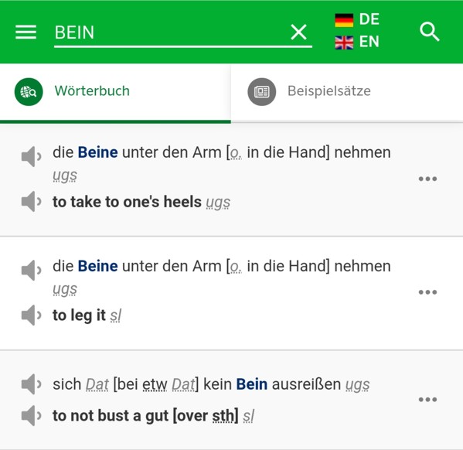
Task: Clear the BEIN search text
Action: (298, 32)
